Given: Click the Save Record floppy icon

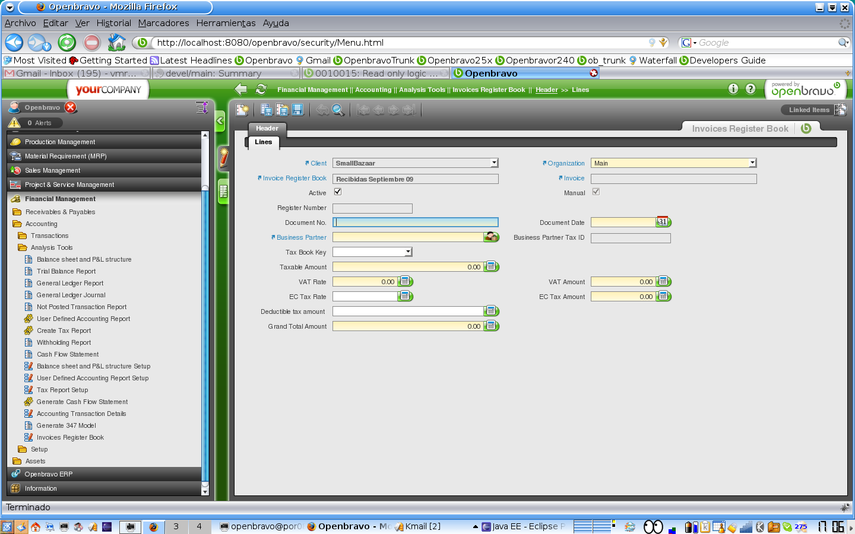Looking at the screenshot, I should click(x=297, y=110).
